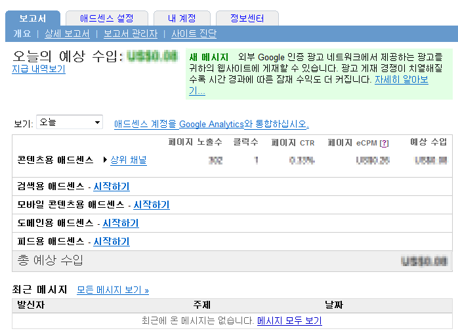Click the 총 예상 수입 row label

click(51, 260)
